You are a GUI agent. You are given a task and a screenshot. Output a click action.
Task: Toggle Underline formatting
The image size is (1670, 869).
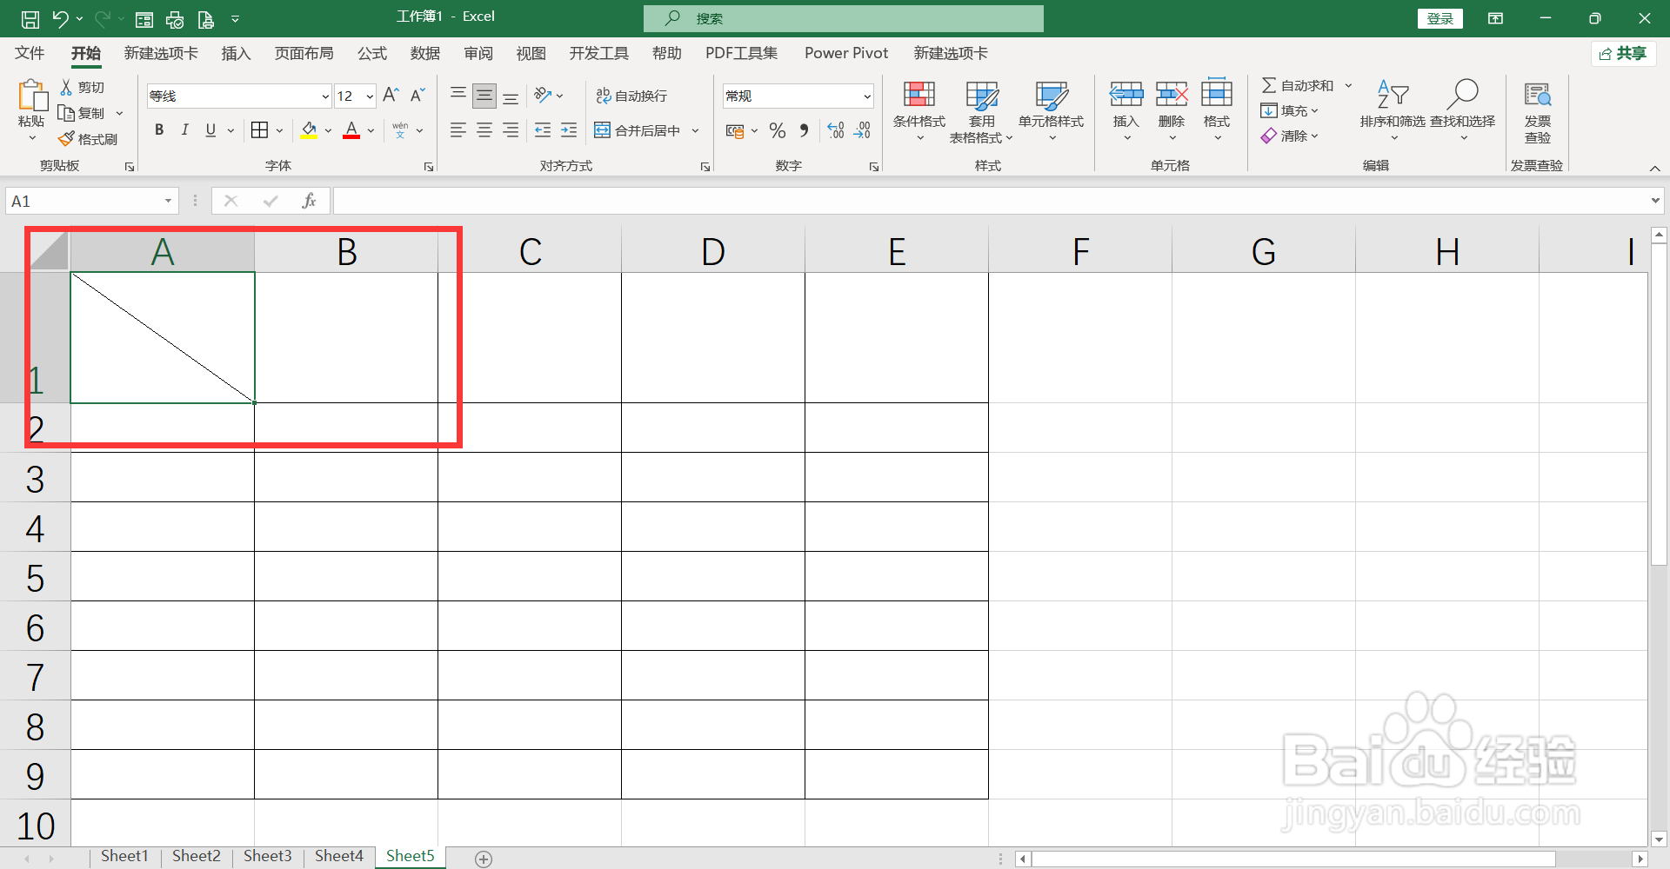[210, 130]
